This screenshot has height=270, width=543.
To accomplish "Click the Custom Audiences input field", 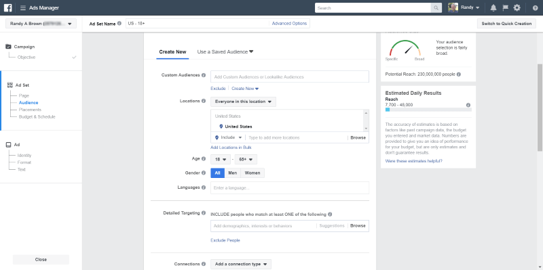I will (x=290, y=76).
